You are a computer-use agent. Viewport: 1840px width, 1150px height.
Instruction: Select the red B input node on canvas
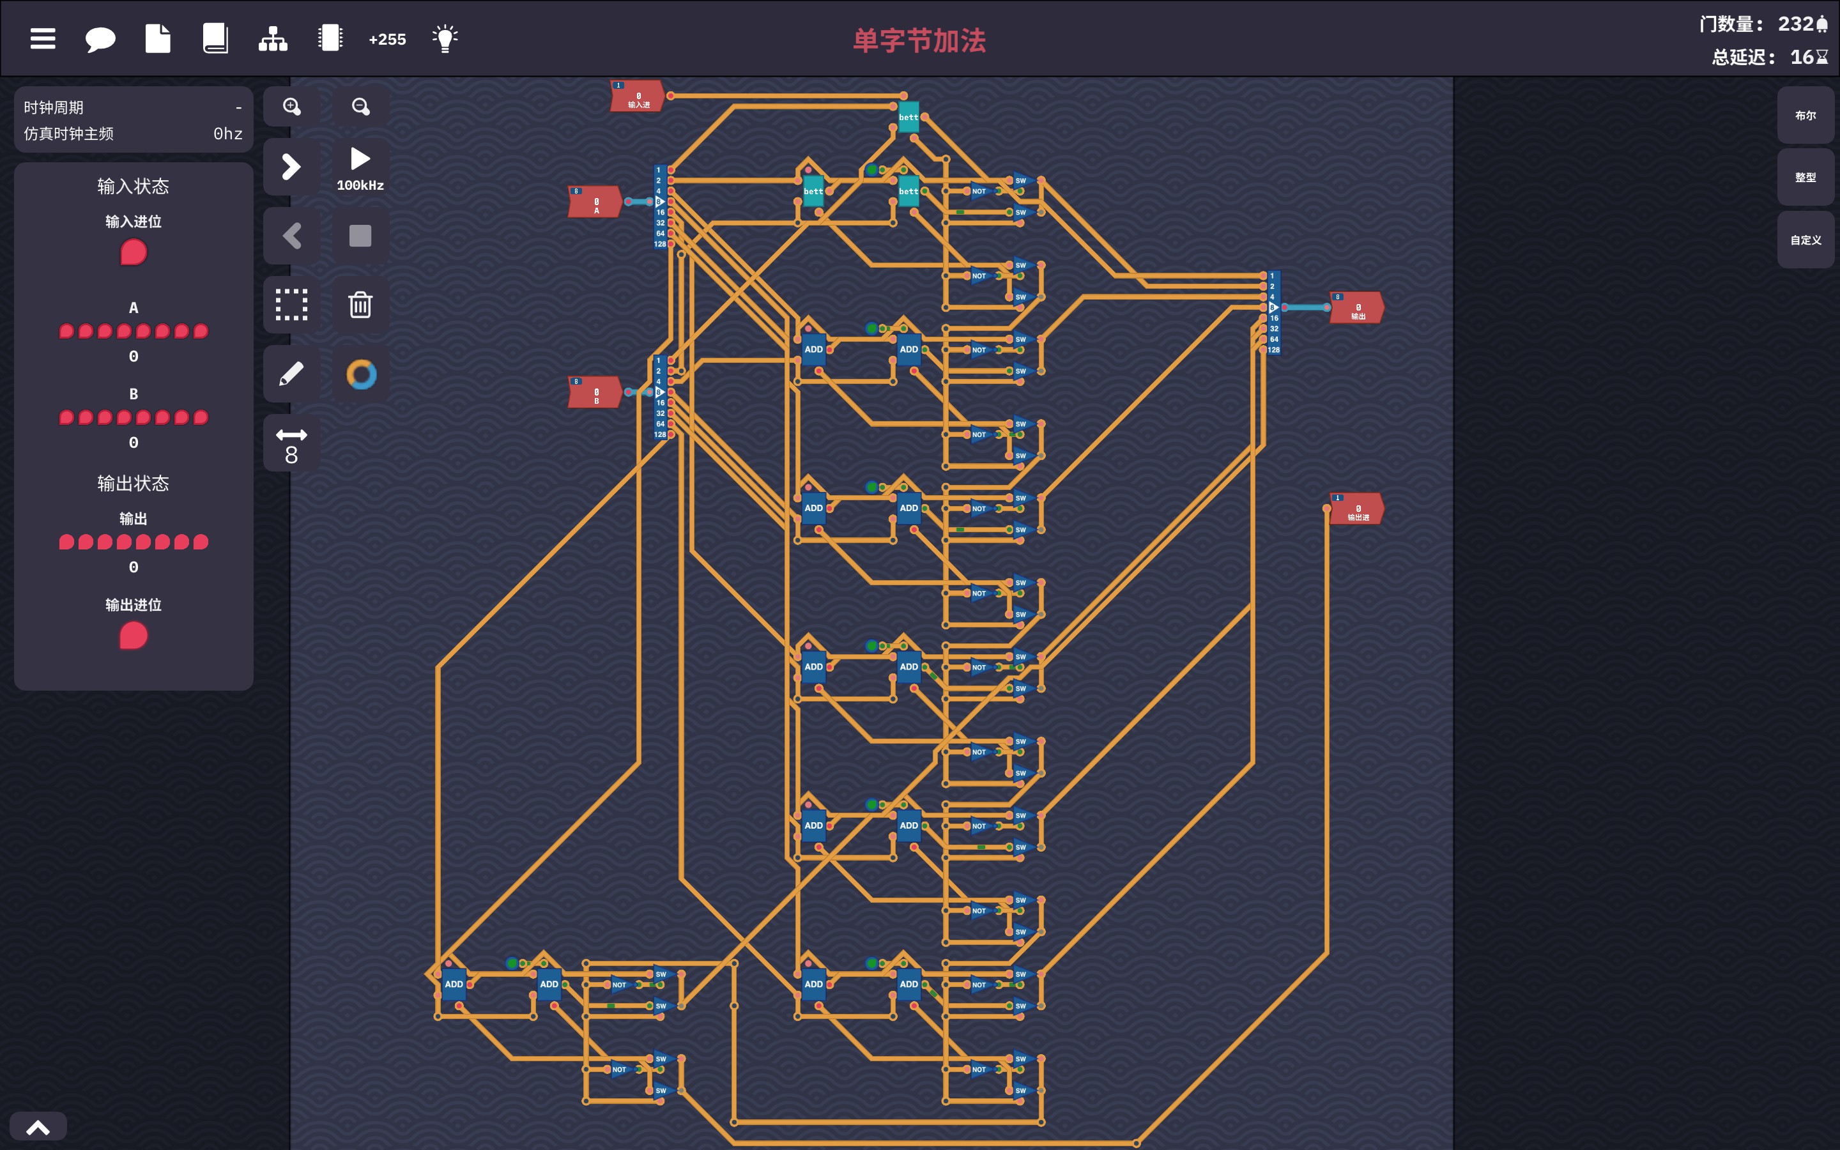click(x=595, y=392)
